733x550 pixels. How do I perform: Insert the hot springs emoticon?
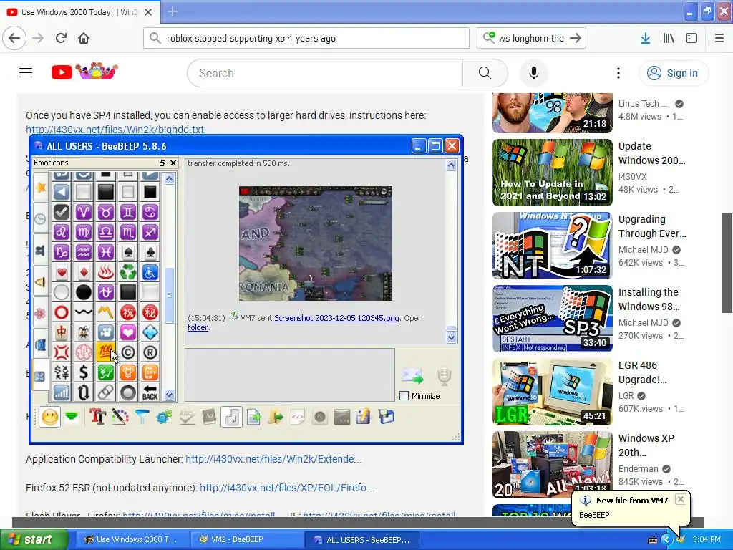point(106,272)
